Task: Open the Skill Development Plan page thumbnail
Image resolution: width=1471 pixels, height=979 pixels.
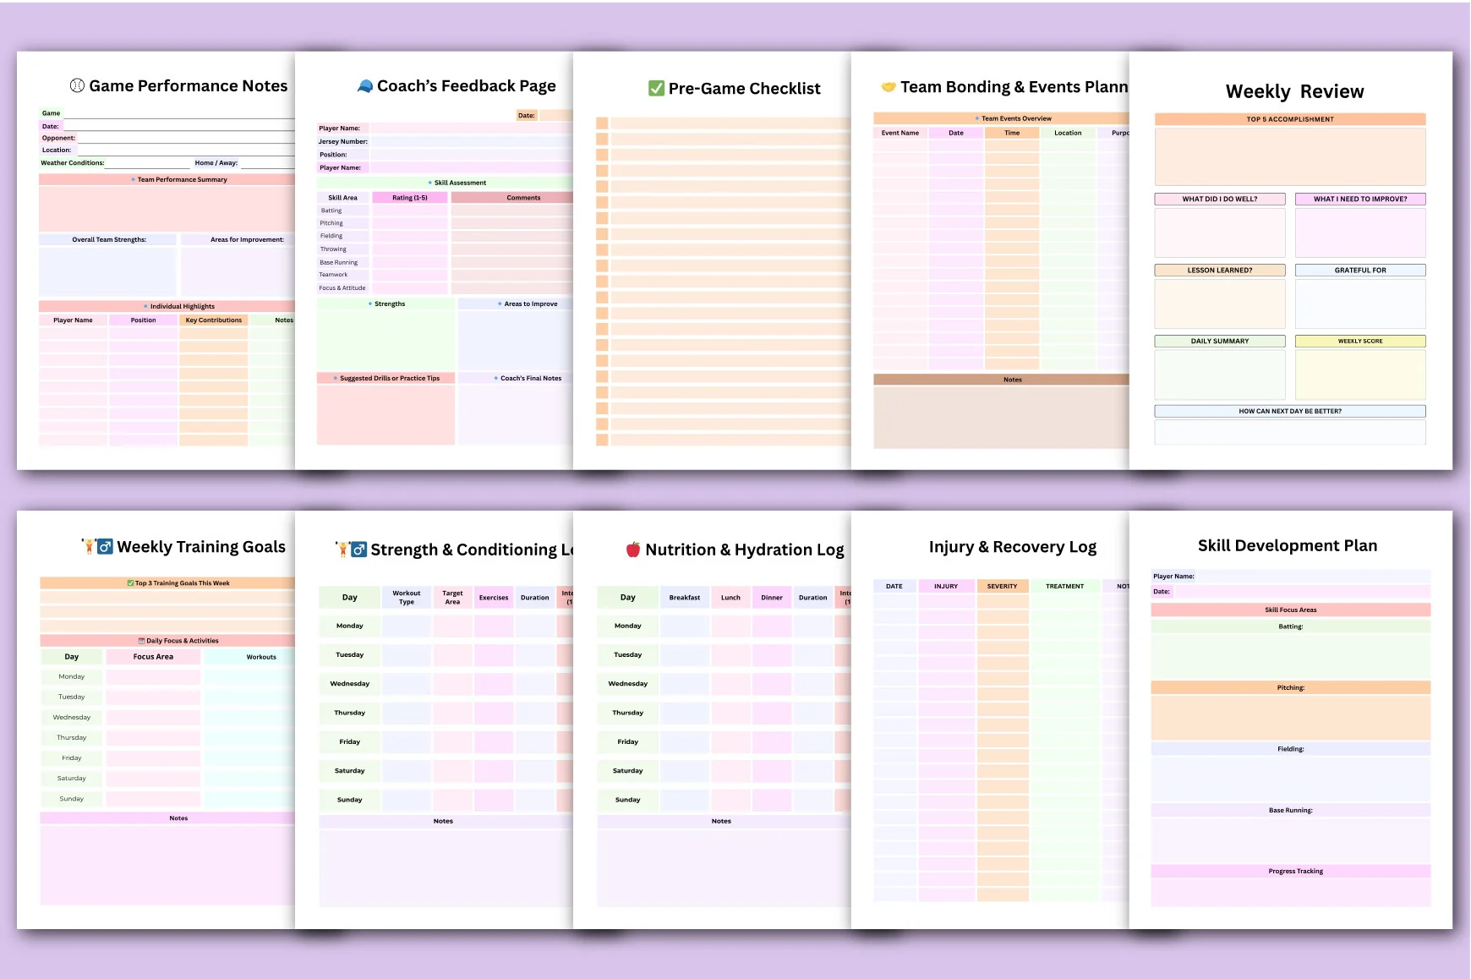Action: click(1290, 719)
